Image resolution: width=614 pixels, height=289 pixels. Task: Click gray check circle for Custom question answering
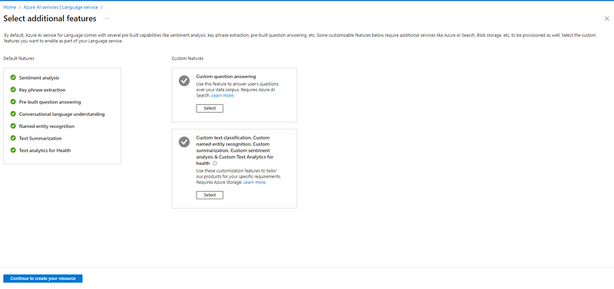(x=184, y=80)
